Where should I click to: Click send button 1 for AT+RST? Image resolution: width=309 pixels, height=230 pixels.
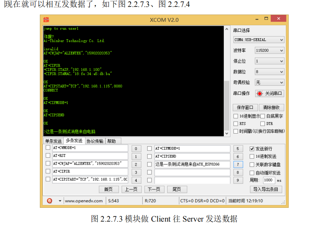coord(136,157)
